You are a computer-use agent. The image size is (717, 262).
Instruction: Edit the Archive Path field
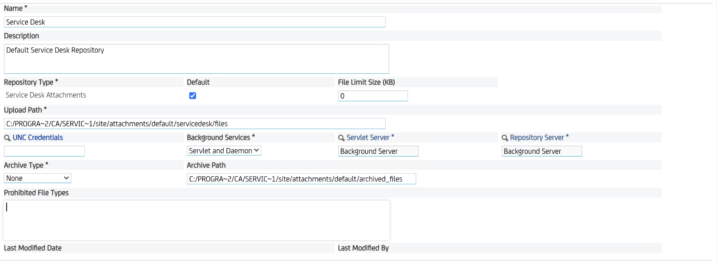(x=301, y=179)
